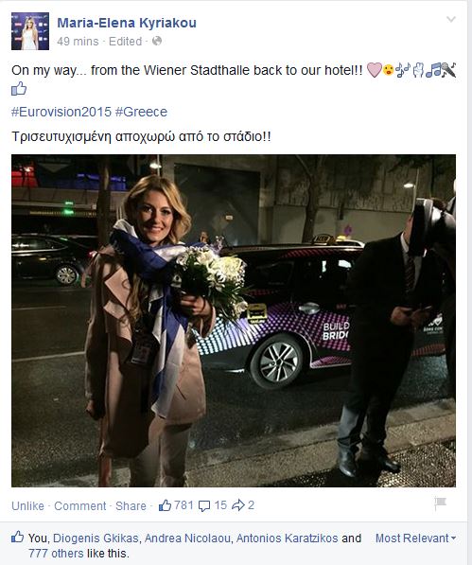This screenshot has height=565, width=472.
Task: Click Maria-Elena Kyriakou profile picture
Action: click(x=30, y=31)
